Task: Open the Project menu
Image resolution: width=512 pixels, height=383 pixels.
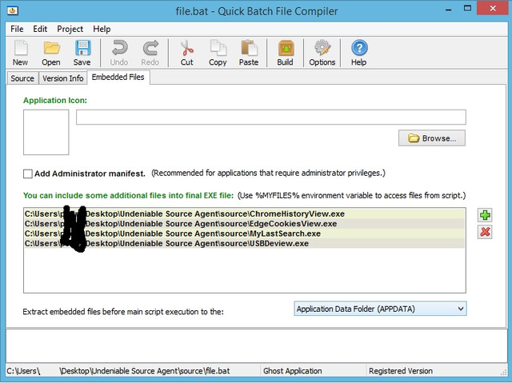Action: point(70,29)
